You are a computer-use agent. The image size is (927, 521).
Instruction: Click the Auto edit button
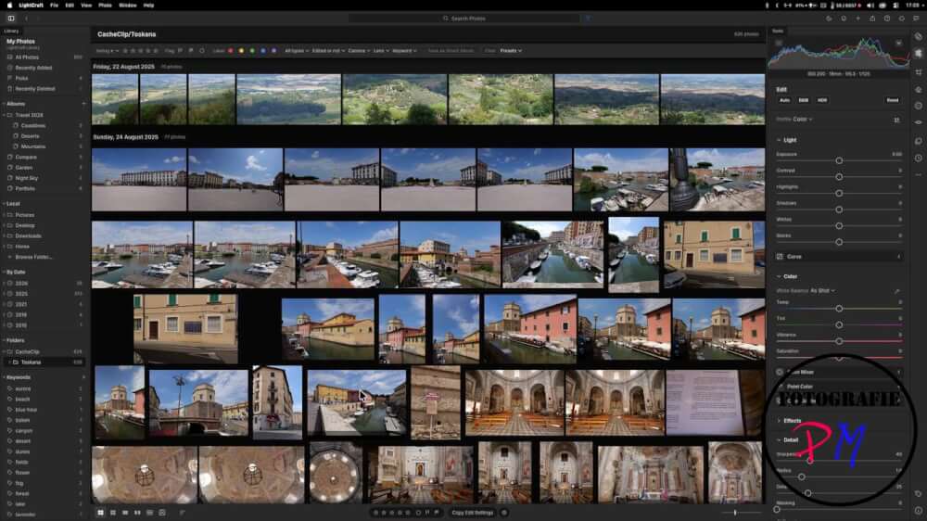click(784, 100)
